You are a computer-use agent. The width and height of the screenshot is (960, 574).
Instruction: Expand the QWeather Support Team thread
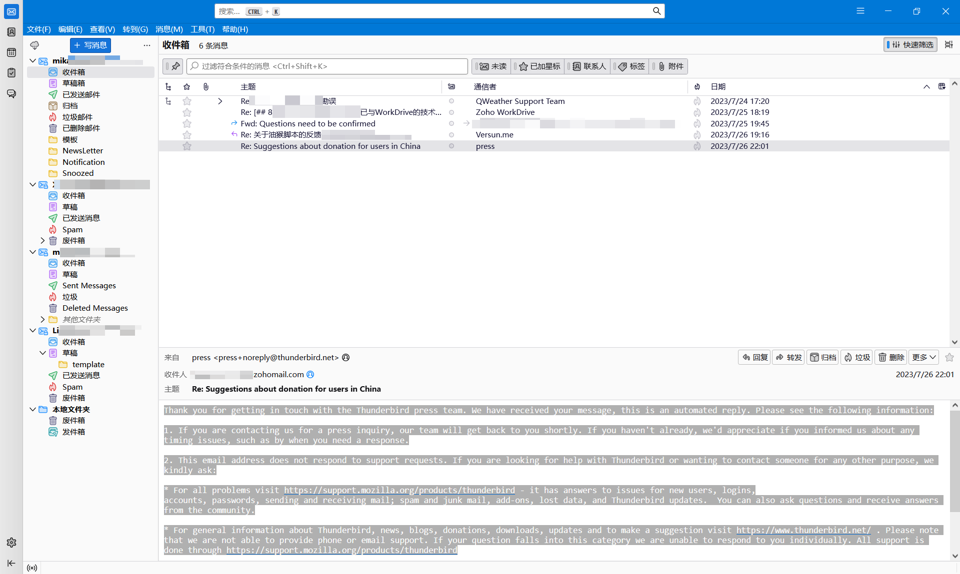point(220,101)
